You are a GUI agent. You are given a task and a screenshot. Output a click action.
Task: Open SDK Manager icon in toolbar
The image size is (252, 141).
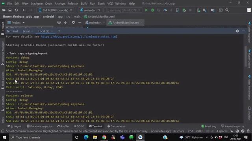click(x=204, y=10)
